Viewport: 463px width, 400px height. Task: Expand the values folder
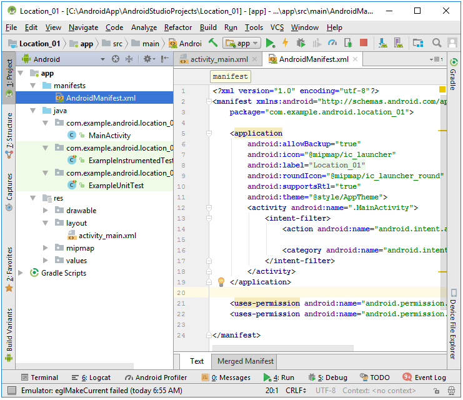46,260
